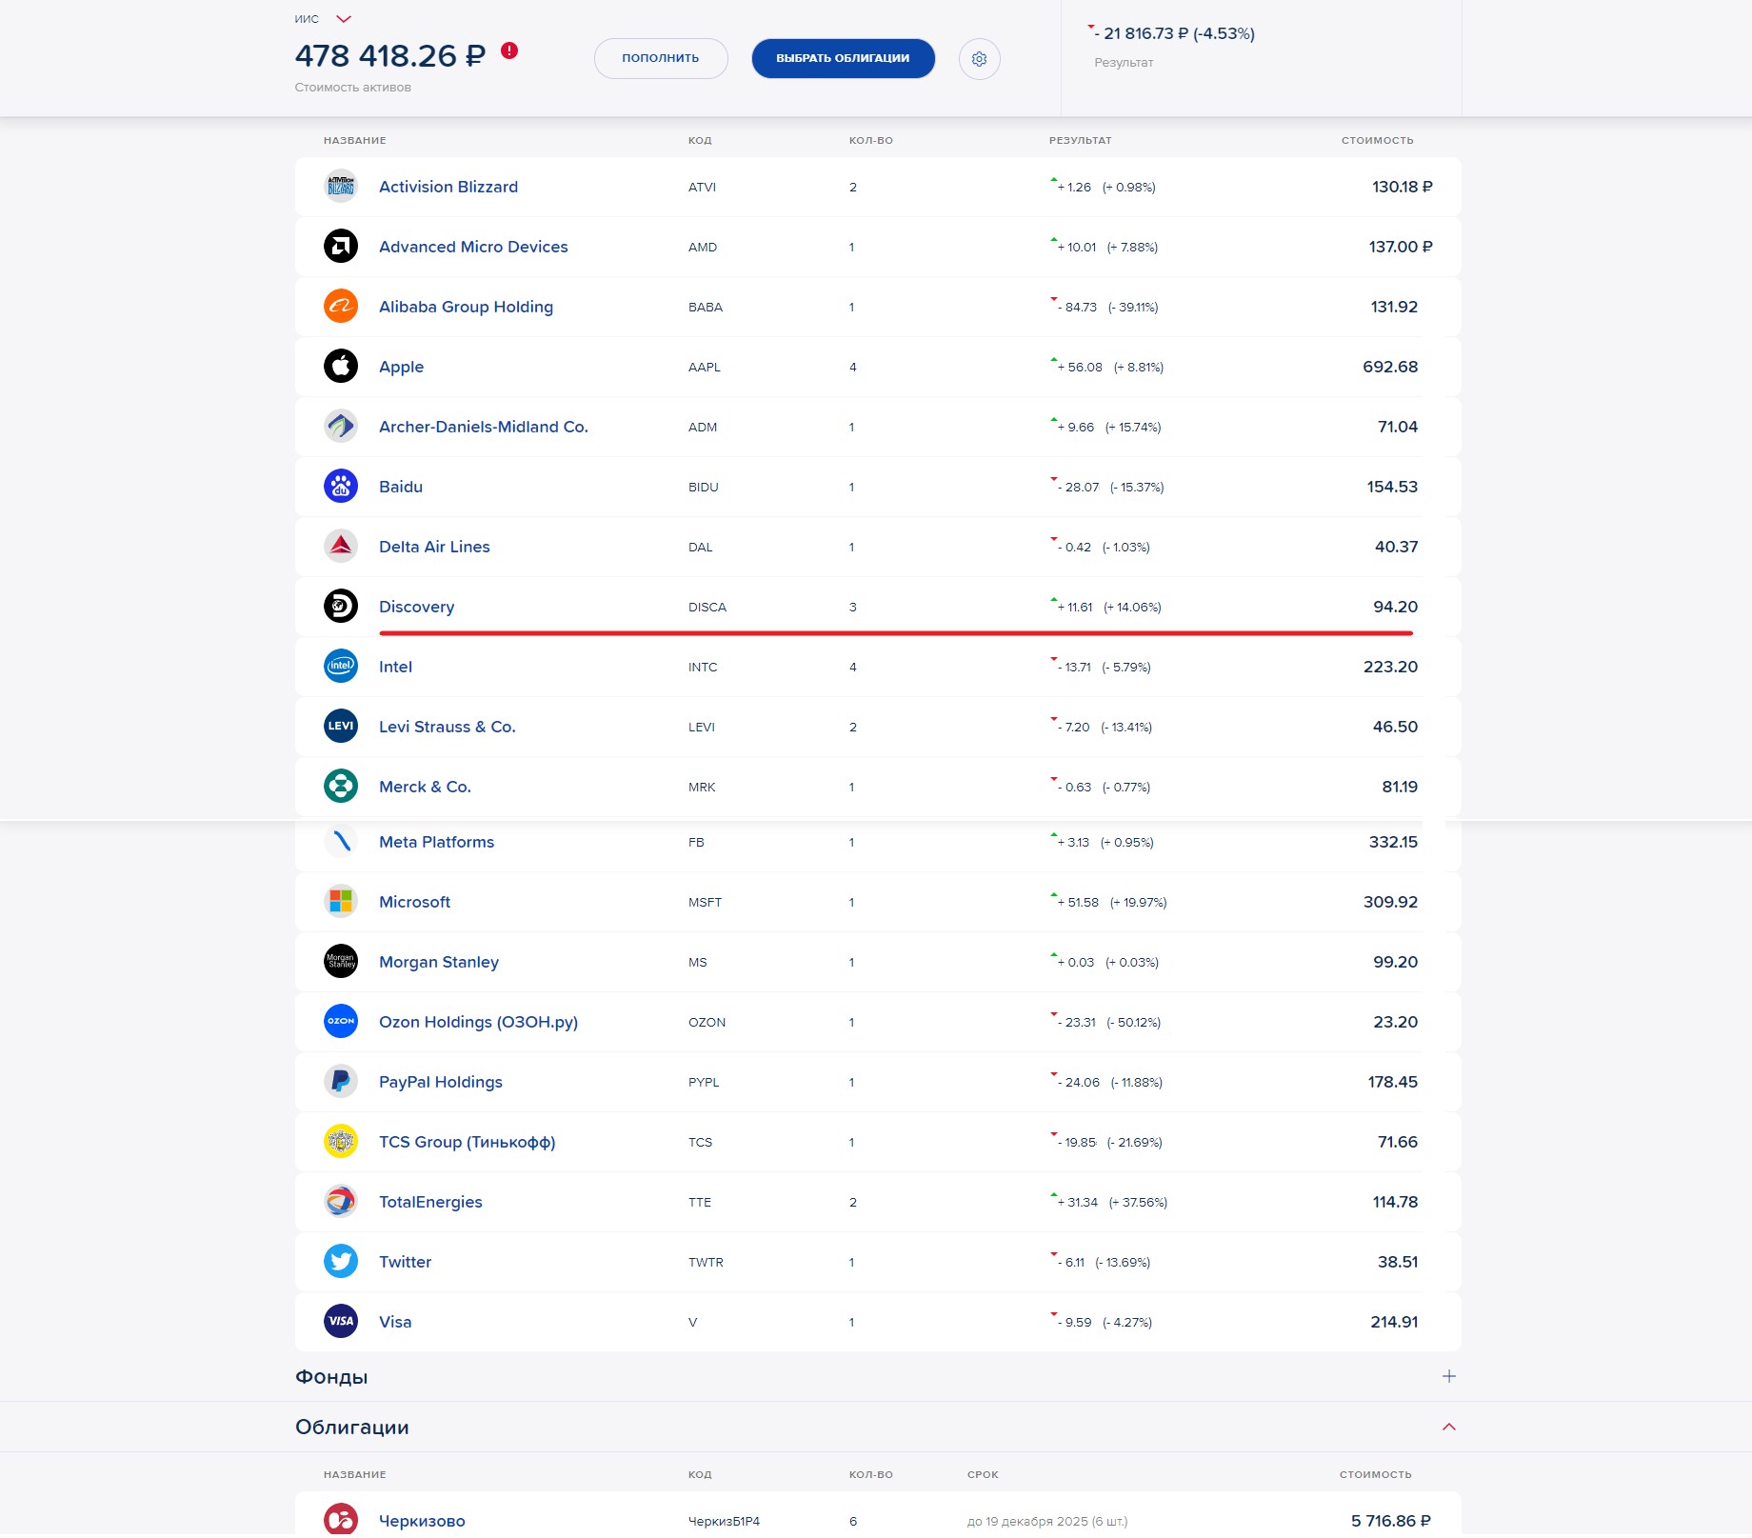Open the Ozon Holdings stock link
This screenshot has height=1538, width=1752.
coord(478,1022)
